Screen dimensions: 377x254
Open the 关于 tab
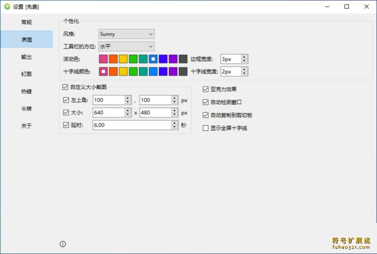26,126
